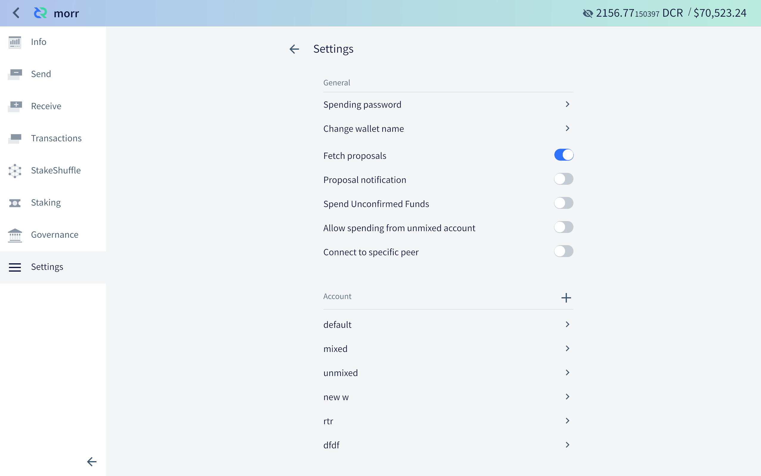Screen dimensions: 761x476
Task: Expand the default account chevron
Action: click(567, 324)
